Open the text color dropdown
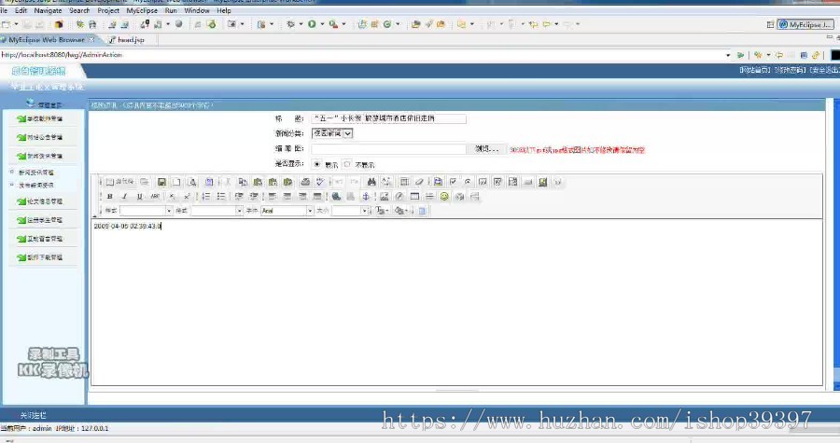 (382, 211)
